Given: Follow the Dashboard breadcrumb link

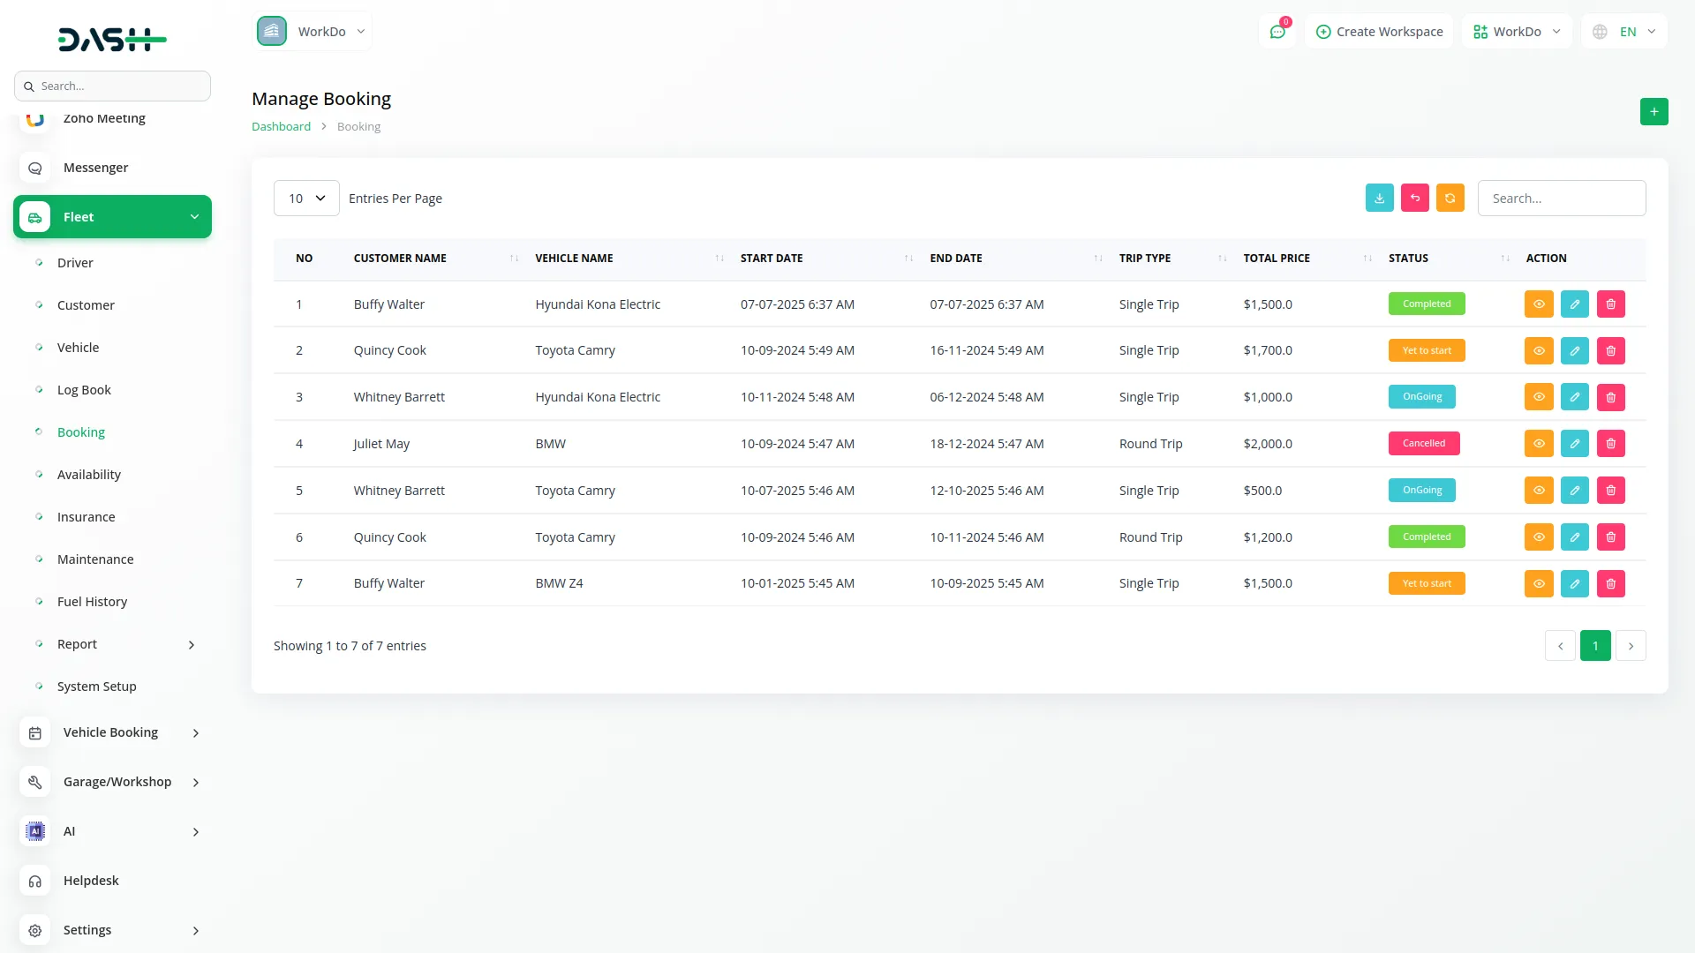Looking at the screenshot, I should pyautogui.click(x=281, y=127).
